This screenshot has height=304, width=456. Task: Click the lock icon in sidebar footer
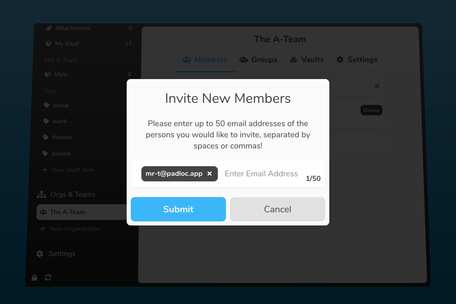[x=34, y=278]
